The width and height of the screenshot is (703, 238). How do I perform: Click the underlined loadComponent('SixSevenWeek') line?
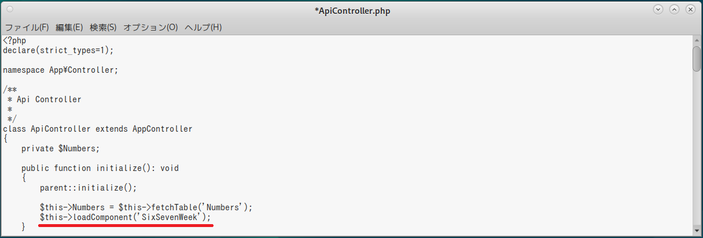125,217
